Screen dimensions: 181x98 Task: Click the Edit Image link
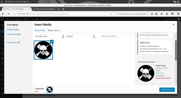(x=160, y=76)
